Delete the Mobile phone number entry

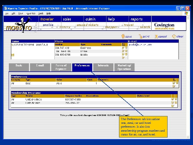[x=126, y=54]
